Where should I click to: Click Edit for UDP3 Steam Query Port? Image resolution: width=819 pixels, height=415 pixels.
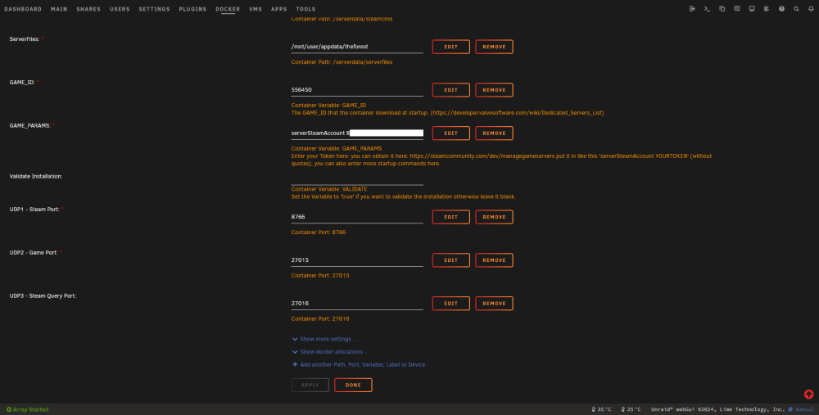(x=450, y=304)
